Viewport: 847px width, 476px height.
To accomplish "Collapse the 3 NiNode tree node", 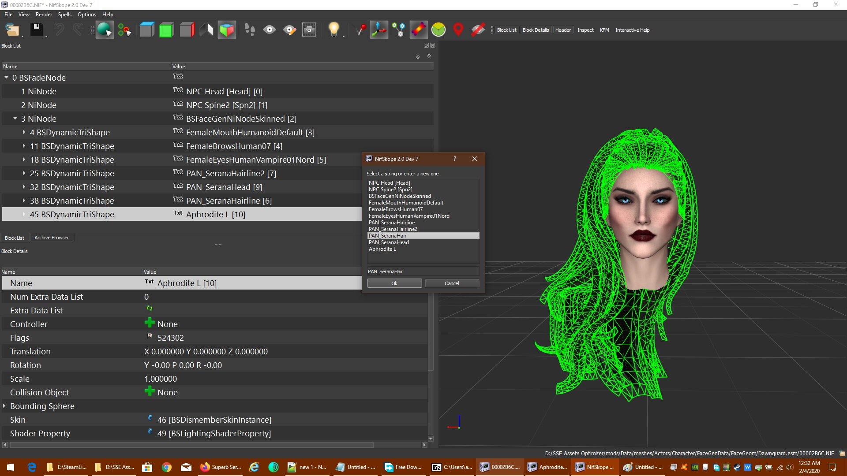I will click(15, 119).
